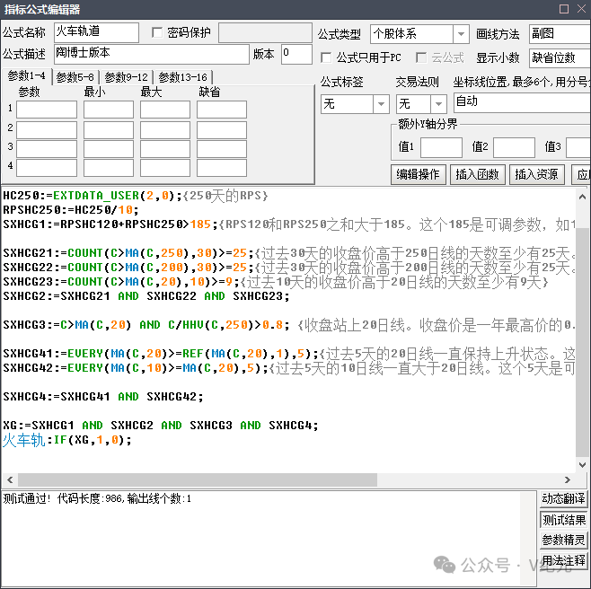Click the 值1 input field

click(441, 147)
